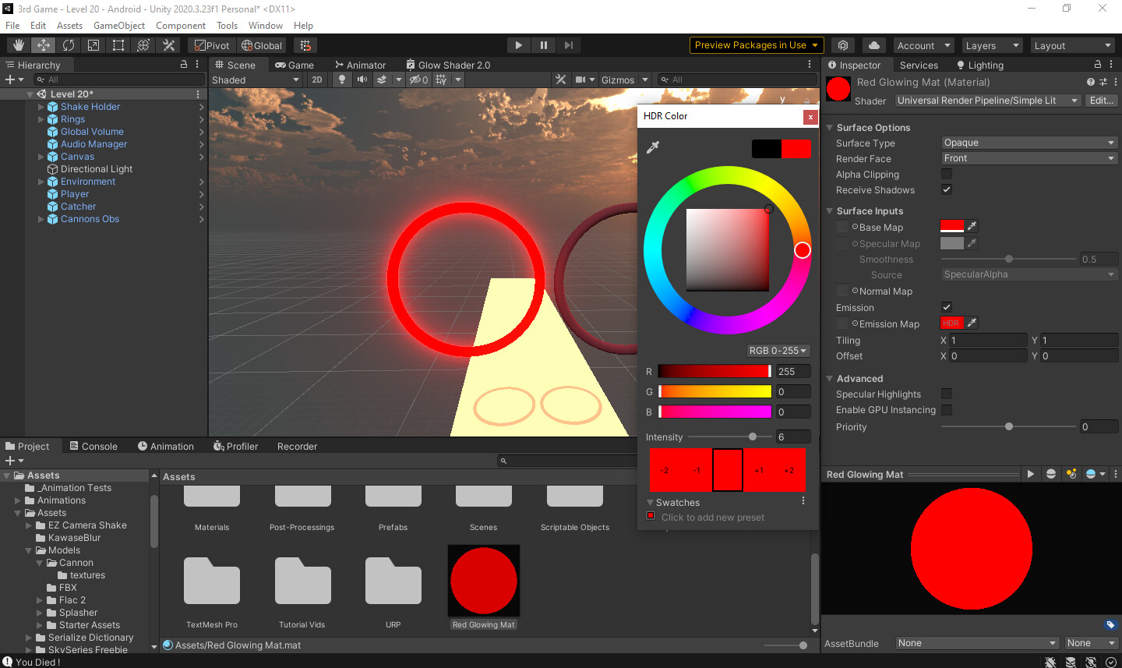Select the Rotate tool
Viewport: 1122px width, 668px height.
[x=69, y=44]
